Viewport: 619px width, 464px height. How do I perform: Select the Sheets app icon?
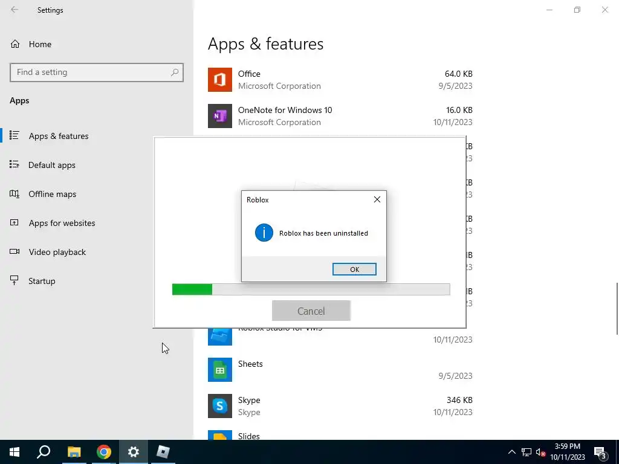tap(220, 370)
